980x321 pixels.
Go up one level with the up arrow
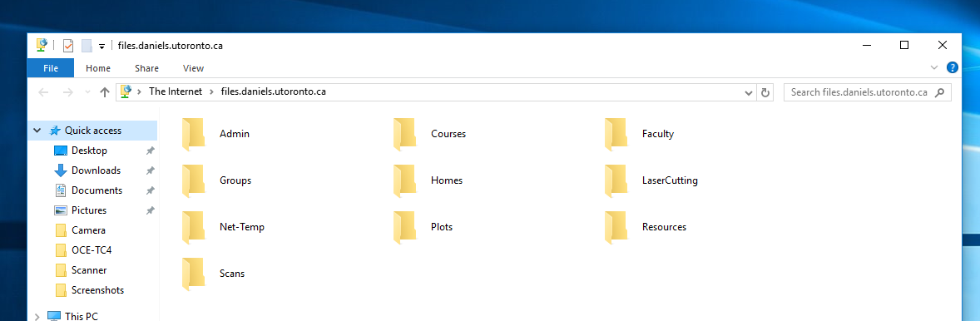pyautogui.click(x=105, y=92)
